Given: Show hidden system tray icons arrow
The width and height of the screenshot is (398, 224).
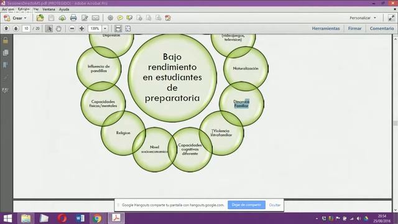Looking at the screenshot, I should click(317, 218).
